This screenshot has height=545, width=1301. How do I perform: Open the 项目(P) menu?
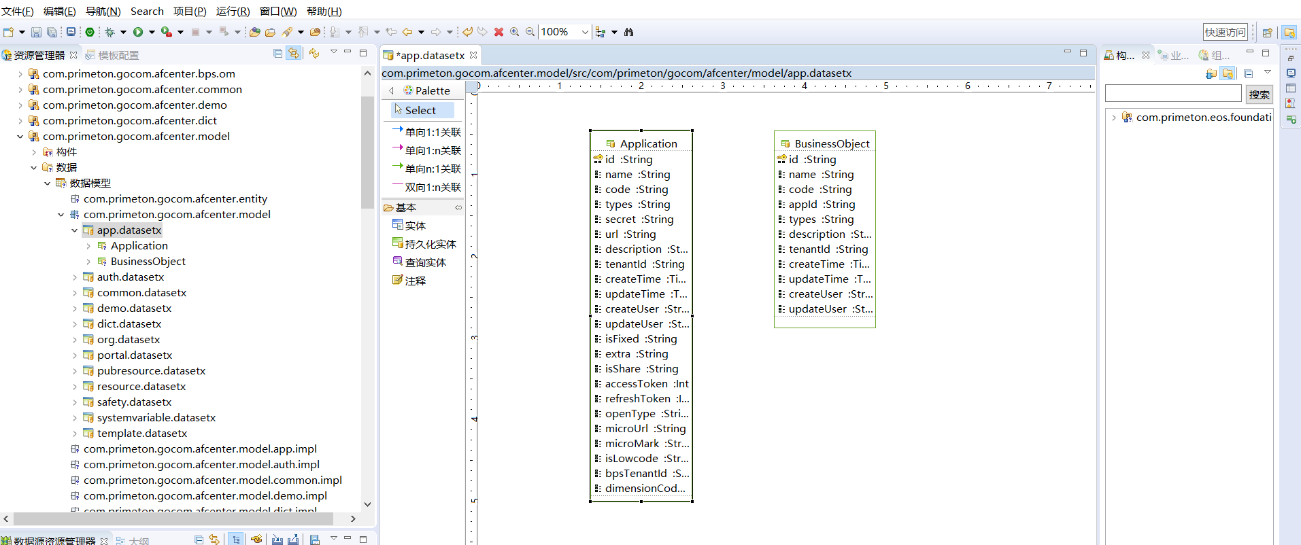point(190,11)
